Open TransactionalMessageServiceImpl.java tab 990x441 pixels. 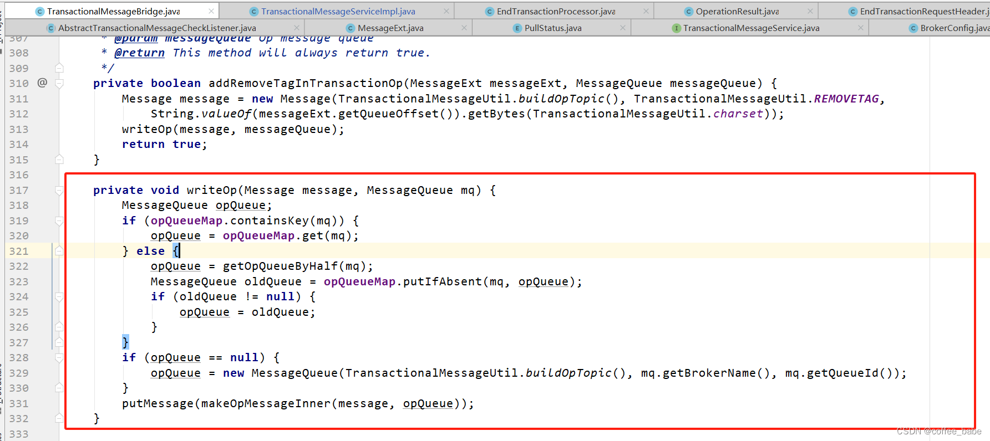tap(338, 11)
